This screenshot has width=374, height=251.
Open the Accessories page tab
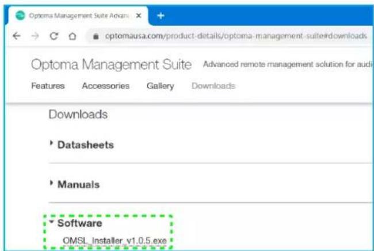(106, 86)
